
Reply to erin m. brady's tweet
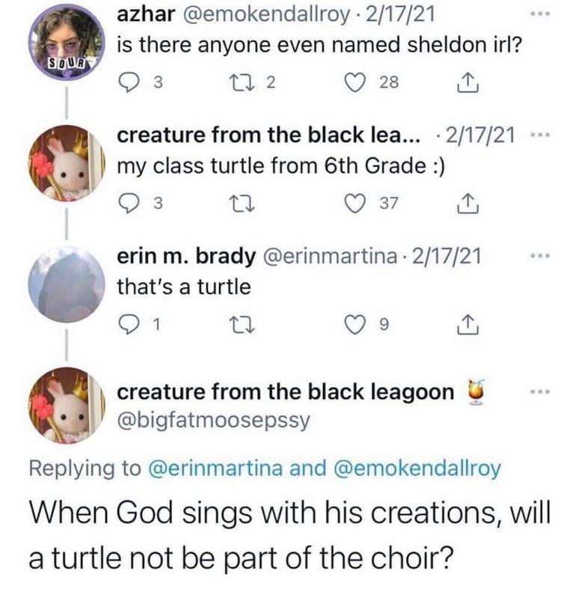(131, 323)
